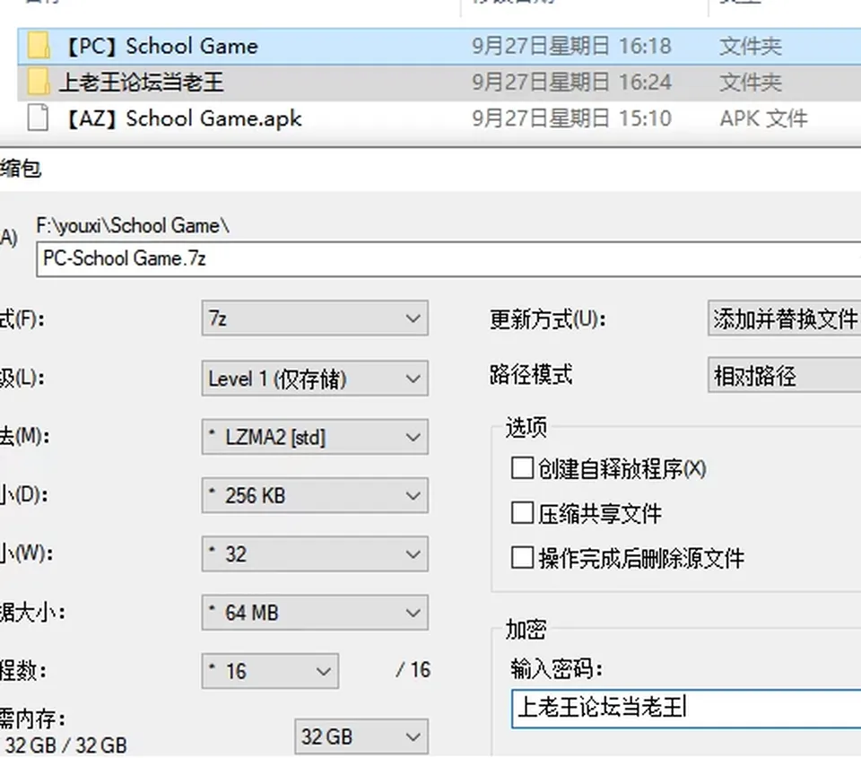Open the 添加并替换文件 update mode dropdown
This screenshot has height=758, width=861.
point(784,318)
